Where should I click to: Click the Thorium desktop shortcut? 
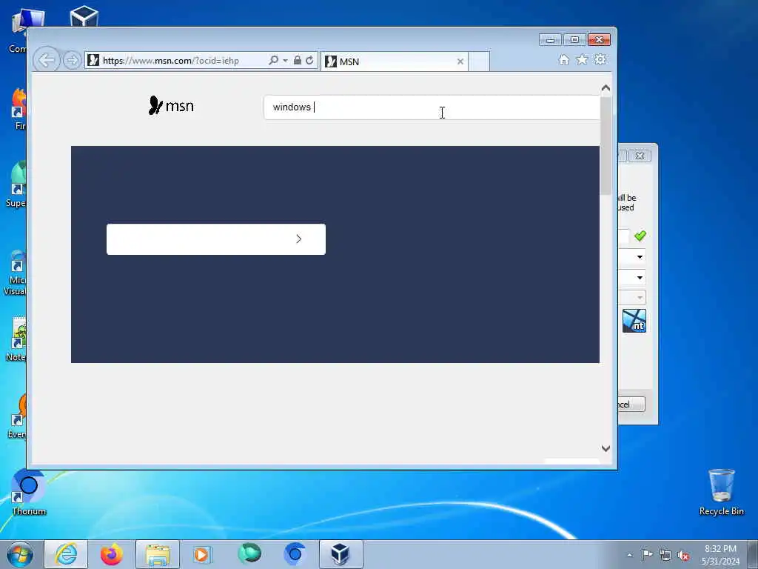tap(29, 493)
